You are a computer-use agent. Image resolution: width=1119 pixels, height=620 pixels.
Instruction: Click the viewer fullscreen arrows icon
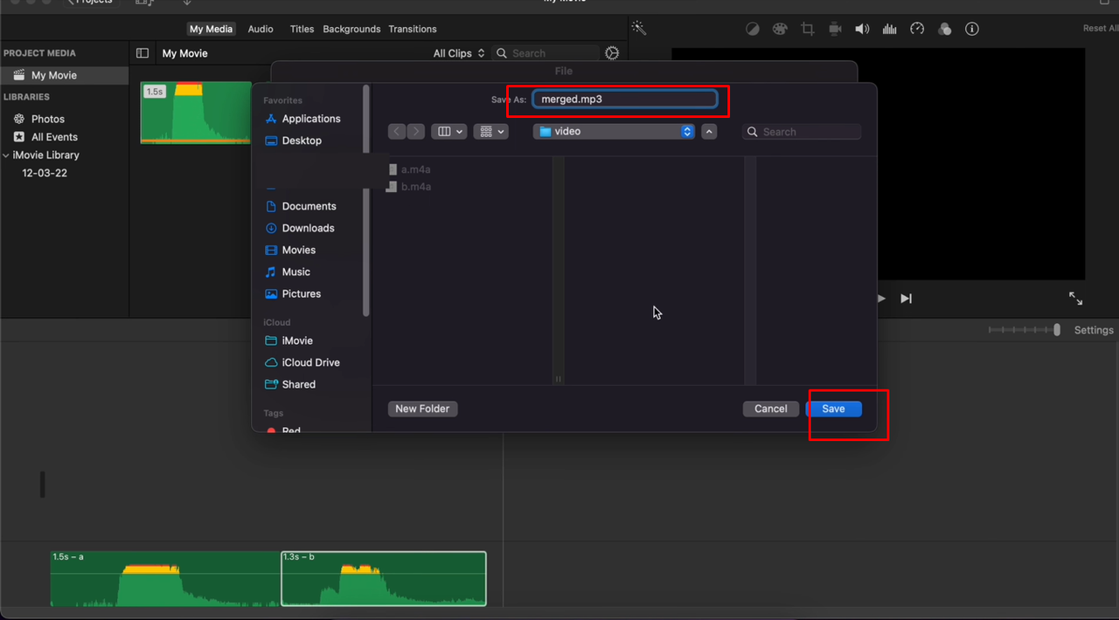(1076, 299)
